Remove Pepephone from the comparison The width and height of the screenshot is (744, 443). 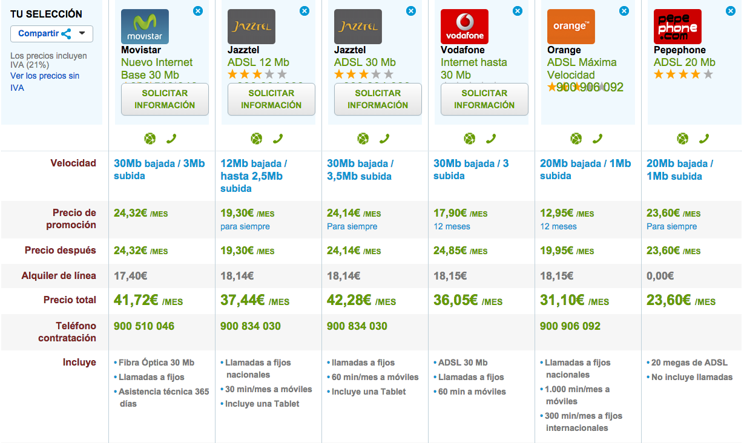click(731, 11)
